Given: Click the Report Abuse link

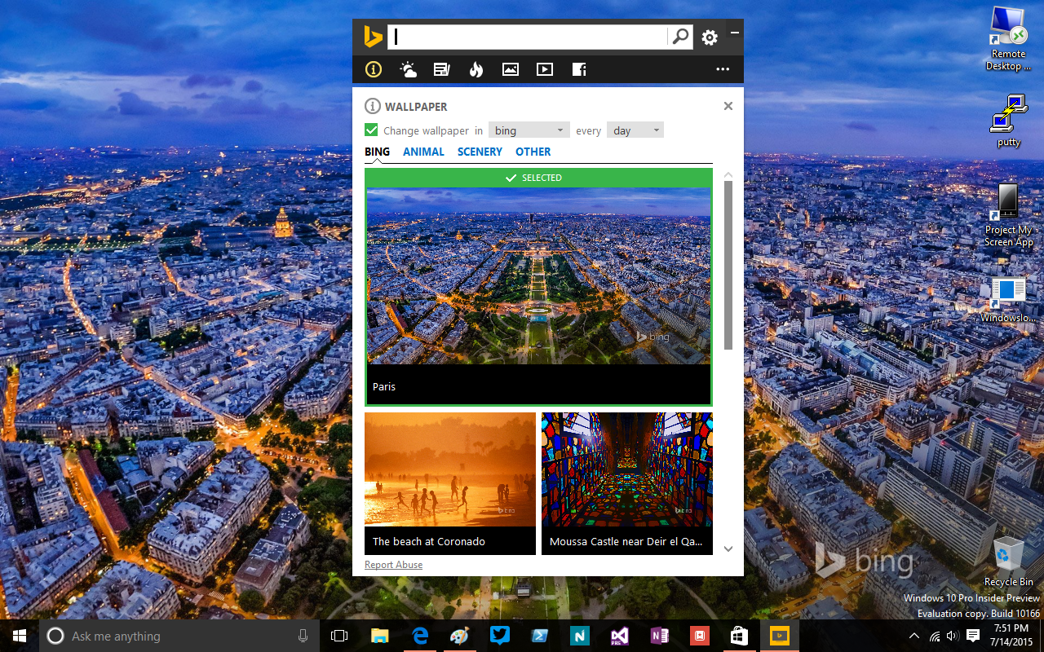Looking at the screenshot, I should 393,565.
